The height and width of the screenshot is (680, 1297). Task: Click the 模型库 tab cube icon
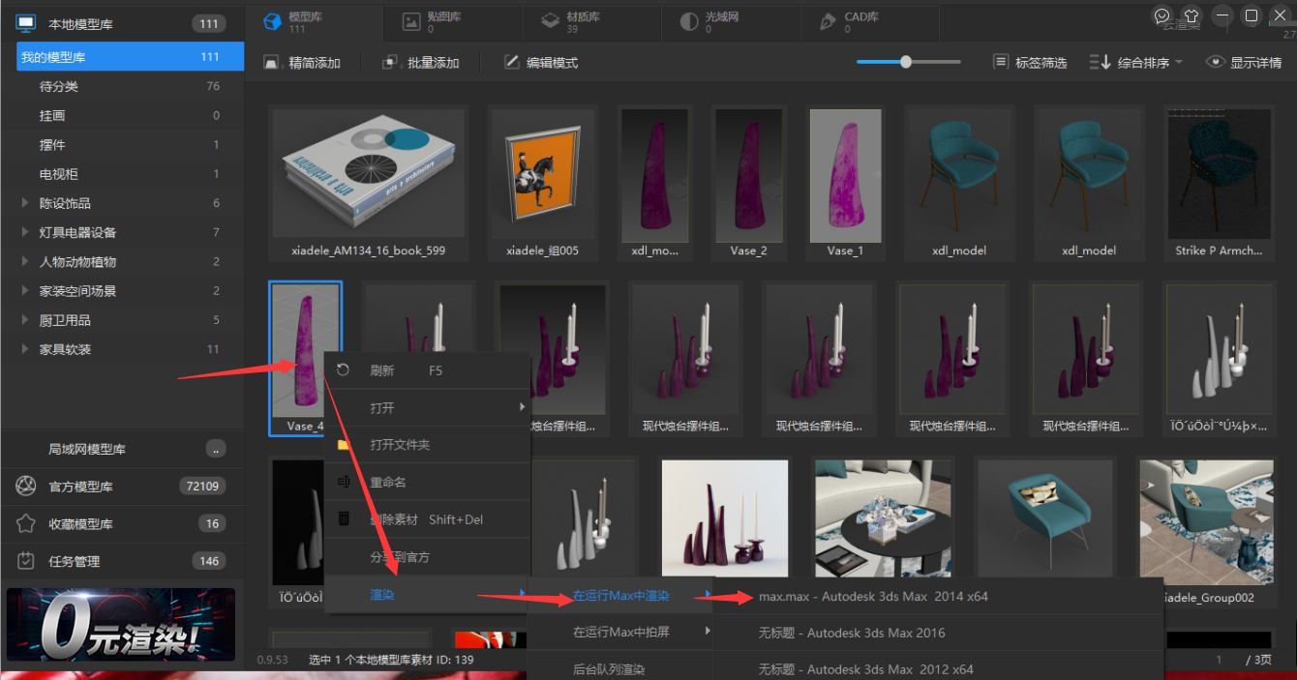(273, 20)
